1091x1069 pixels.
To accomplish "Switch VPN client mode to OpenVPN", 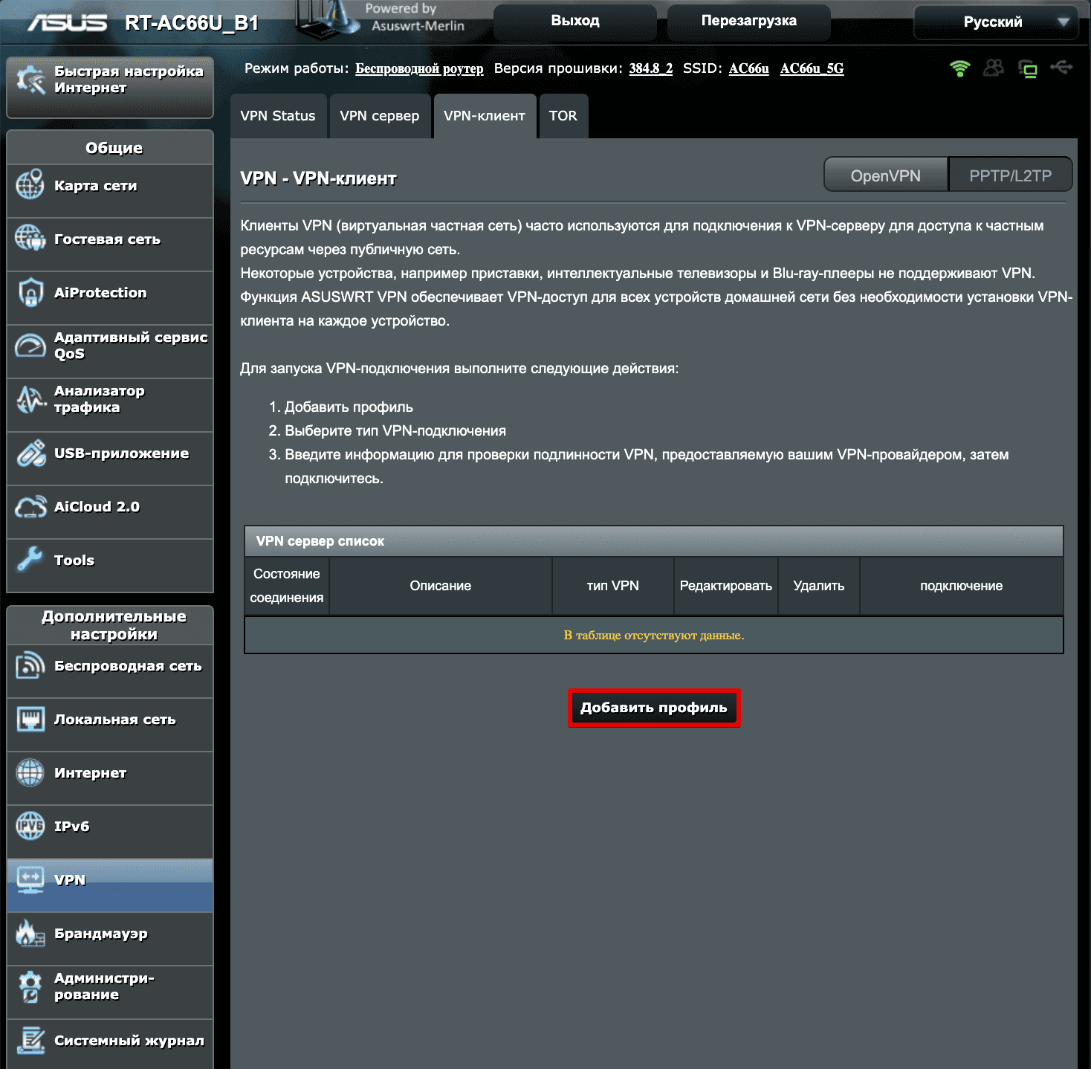I will point(885,175).
